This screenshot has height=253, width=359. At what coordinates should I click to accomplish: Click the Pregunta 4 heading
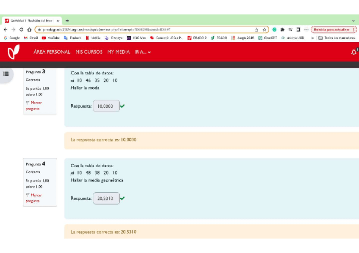pos(35,164)
